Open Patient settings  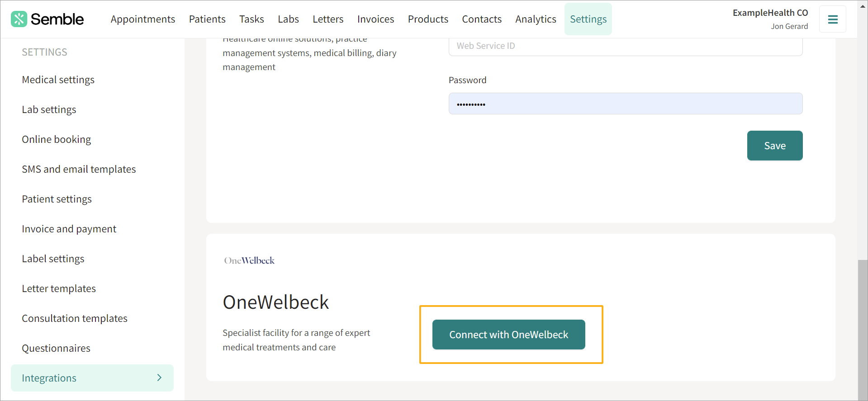pyautogui.click(x=57, y=199)
